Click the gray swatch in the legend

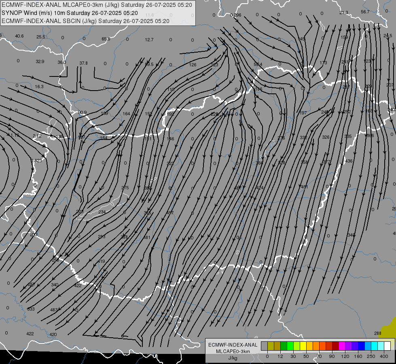point(264,346)
